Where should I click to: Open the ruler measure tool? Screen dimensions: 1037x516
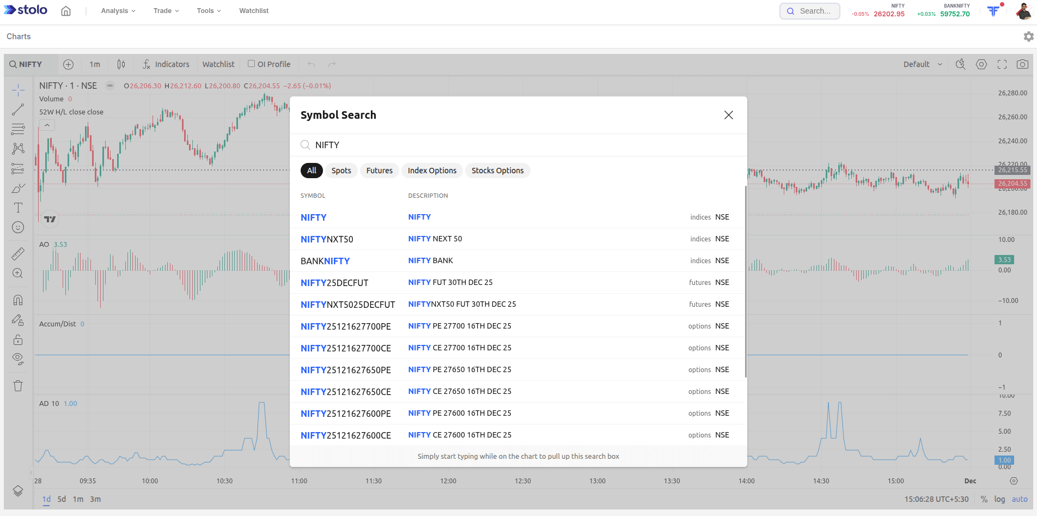18,253
